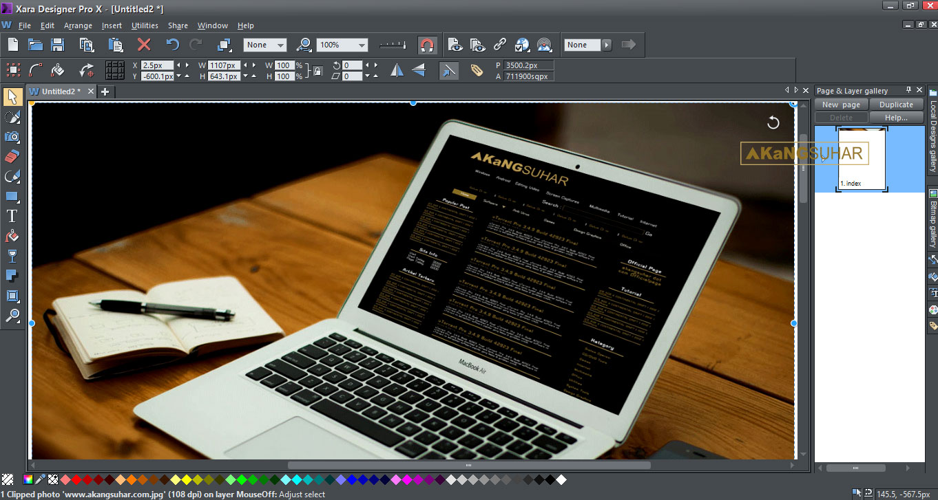
Task: Create a new document
Action: point(13,45)
